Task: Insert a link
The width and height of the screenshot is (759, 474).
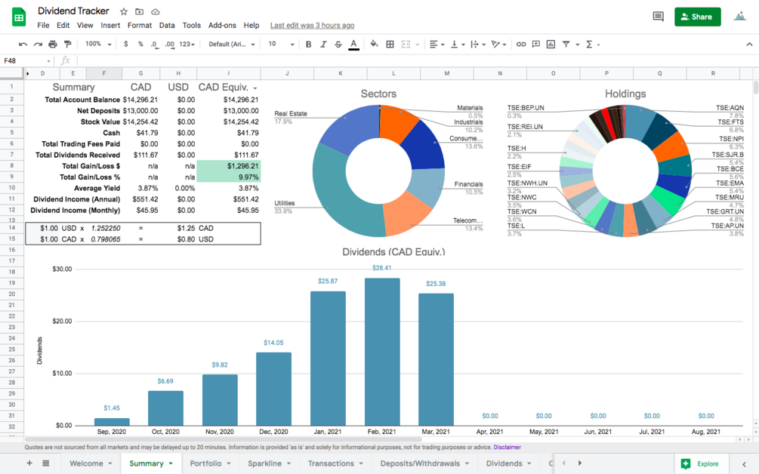Action: 521,44
